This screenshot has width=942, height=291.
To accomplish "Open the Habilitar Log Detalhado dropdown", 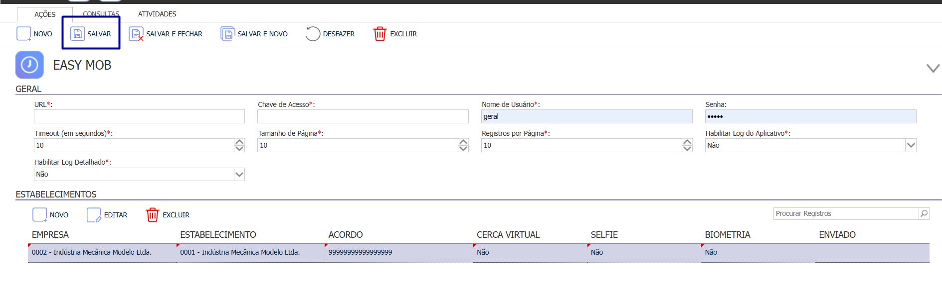I will (x=239, y=174).
